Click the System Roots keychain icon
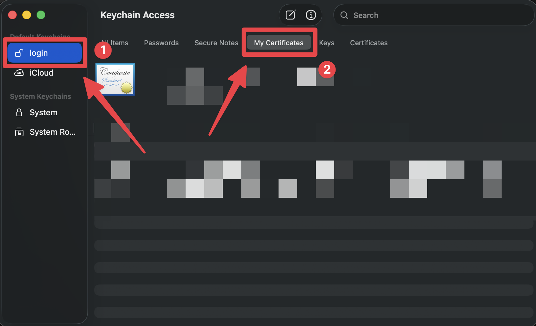Viewport: 536px width, 326px height. click(19, 132)
